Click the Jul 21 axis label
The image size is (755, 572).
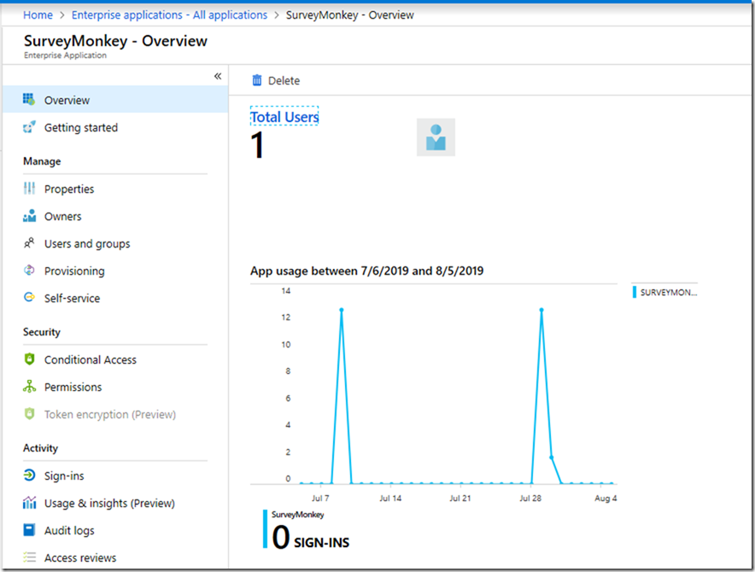point(460,499)
